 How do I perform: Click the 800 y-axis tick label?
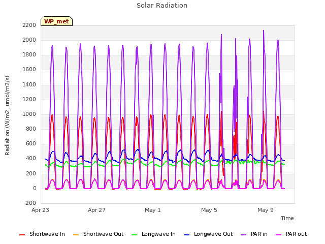click(x=31, y=129)
